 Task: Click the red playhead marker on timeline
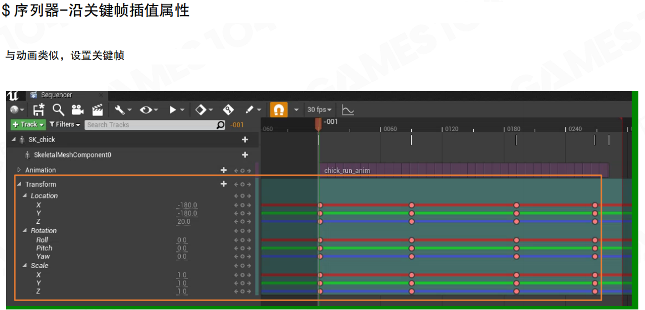[318, 124]
